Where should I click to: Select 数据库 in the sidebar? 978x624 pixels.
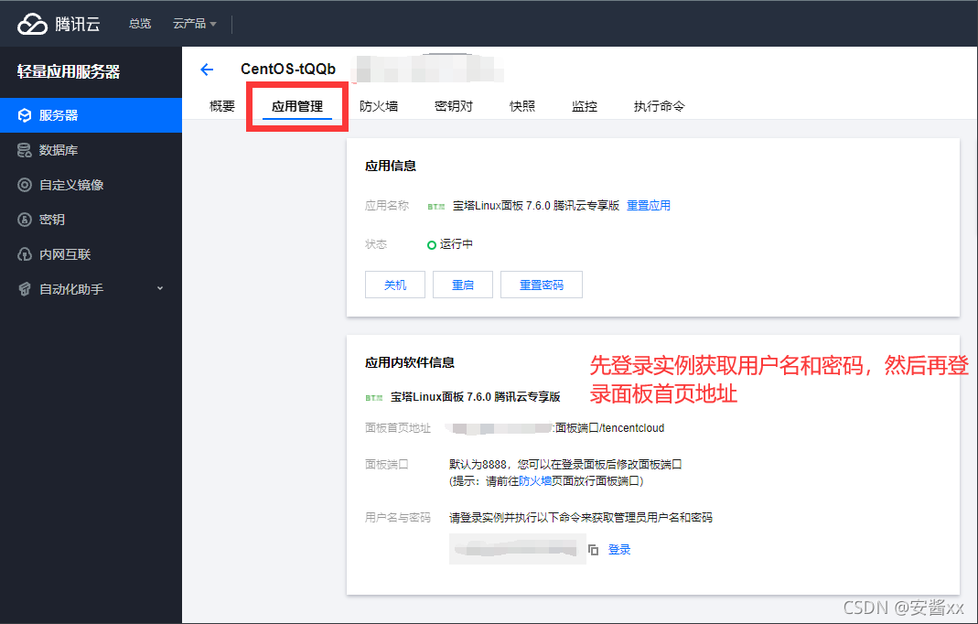[91, 150]
